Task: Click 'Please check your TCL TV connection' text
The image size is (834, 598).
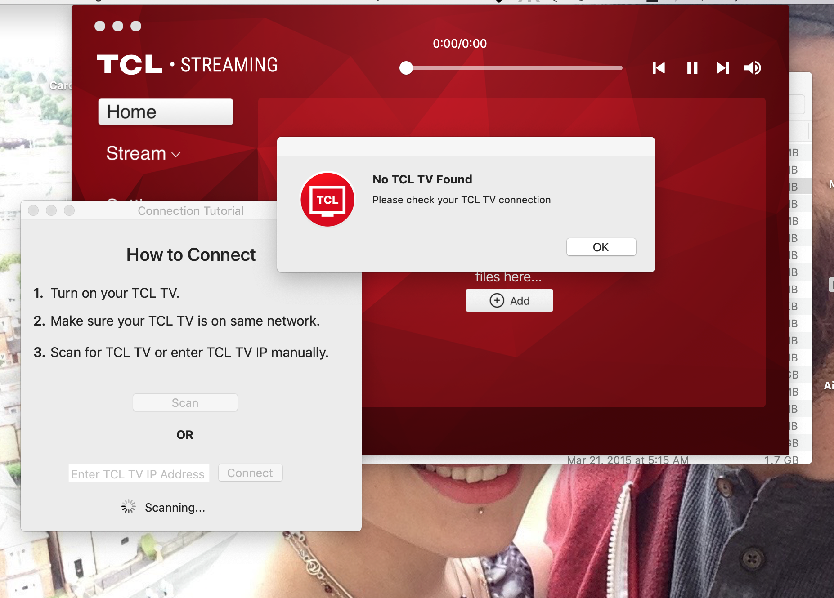Action: (462, 200)
